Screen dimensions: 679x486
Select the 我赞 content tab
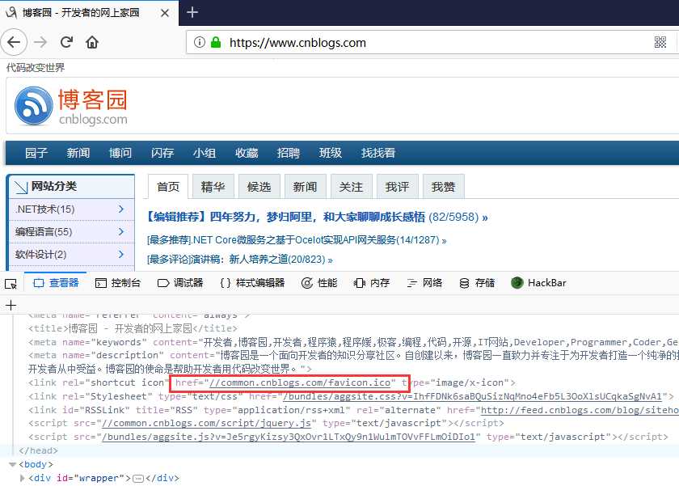click(x=444, y=187)
